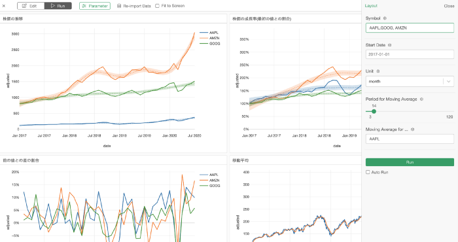Click the edit pencil icon in Edit button
This screenshot has width=458, height=242.
(25, 6)
